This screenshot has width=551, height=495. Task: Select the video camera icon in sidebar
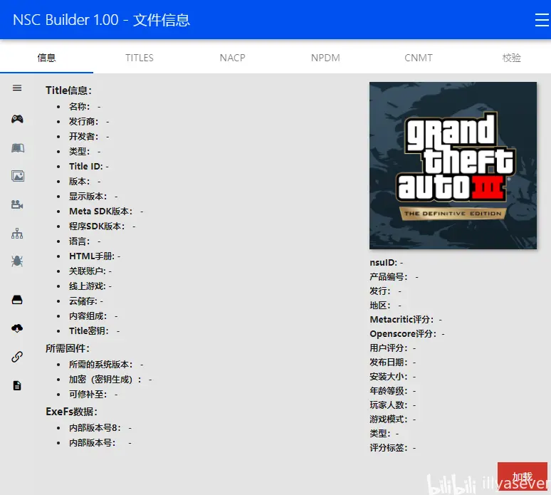17,204
